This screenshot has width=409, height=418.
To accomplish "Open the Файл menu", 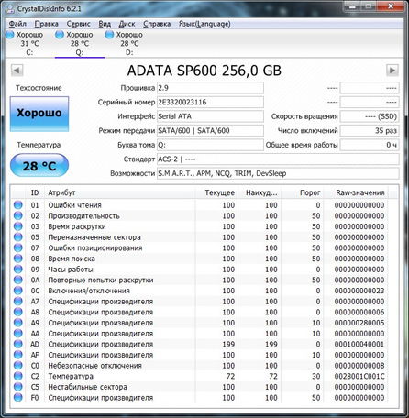I will coord(17,24).
